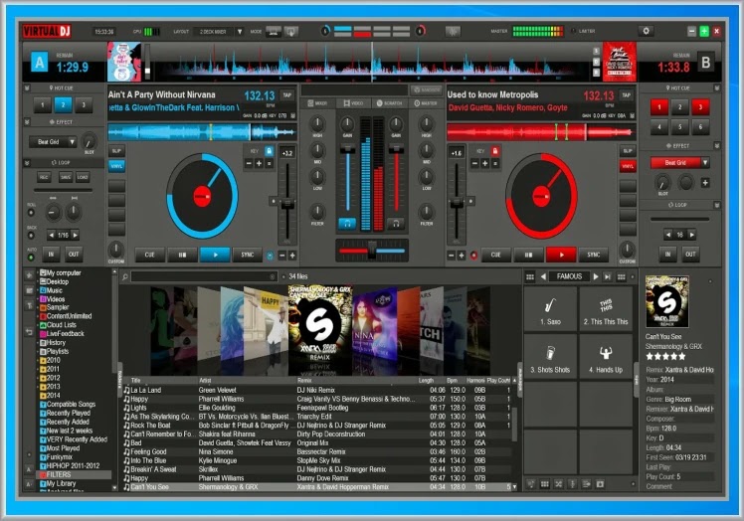Enable SYNC on deck B
Viewport: 744px width, 521px height.
(593, 255)
